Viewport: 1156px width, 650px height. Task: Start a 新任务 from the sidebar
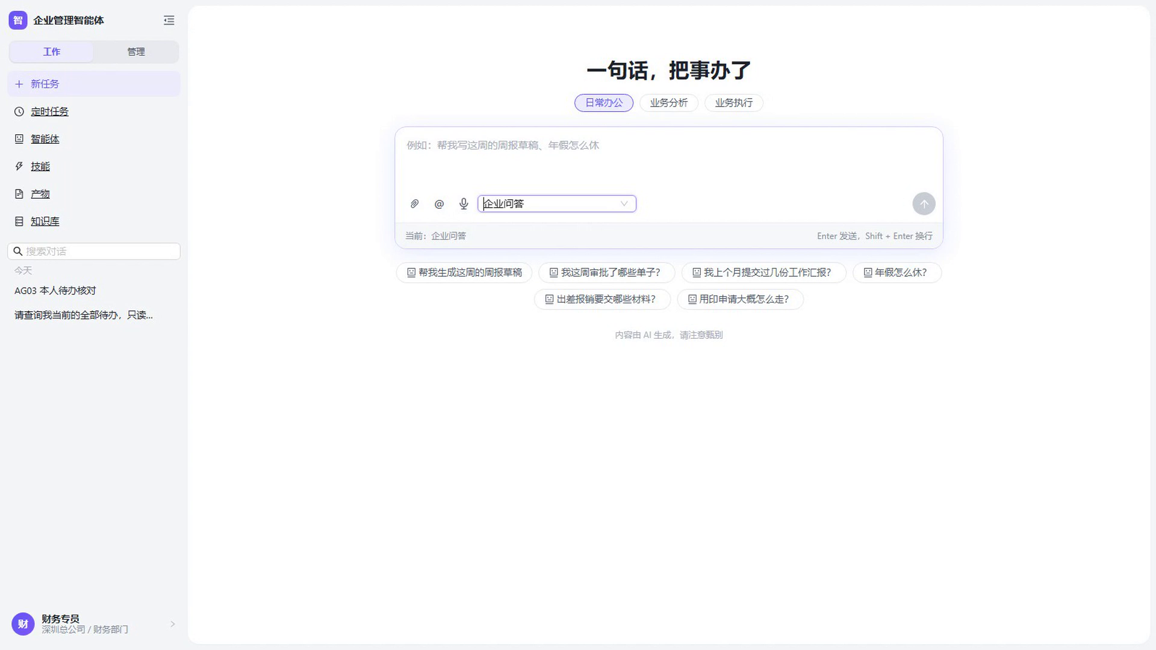pos(94,84)
